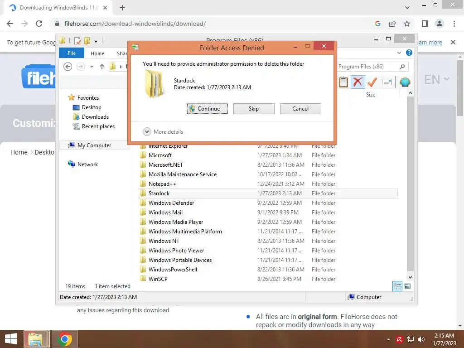
Task: Click the Paste clipboard toolbar icon
Action: click(x=343, y=82)
